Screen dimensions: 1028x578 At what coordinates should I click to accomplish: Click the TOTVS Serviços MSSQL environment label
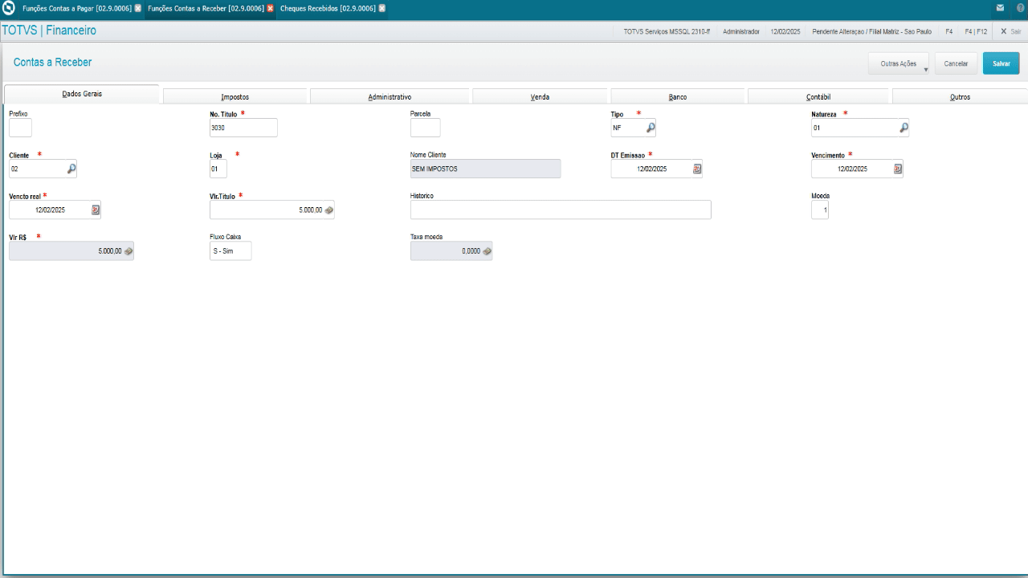point(667,31)
